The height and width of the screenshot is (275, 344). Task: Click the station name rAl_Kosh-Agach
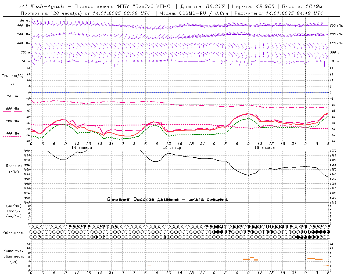(42, 6)
